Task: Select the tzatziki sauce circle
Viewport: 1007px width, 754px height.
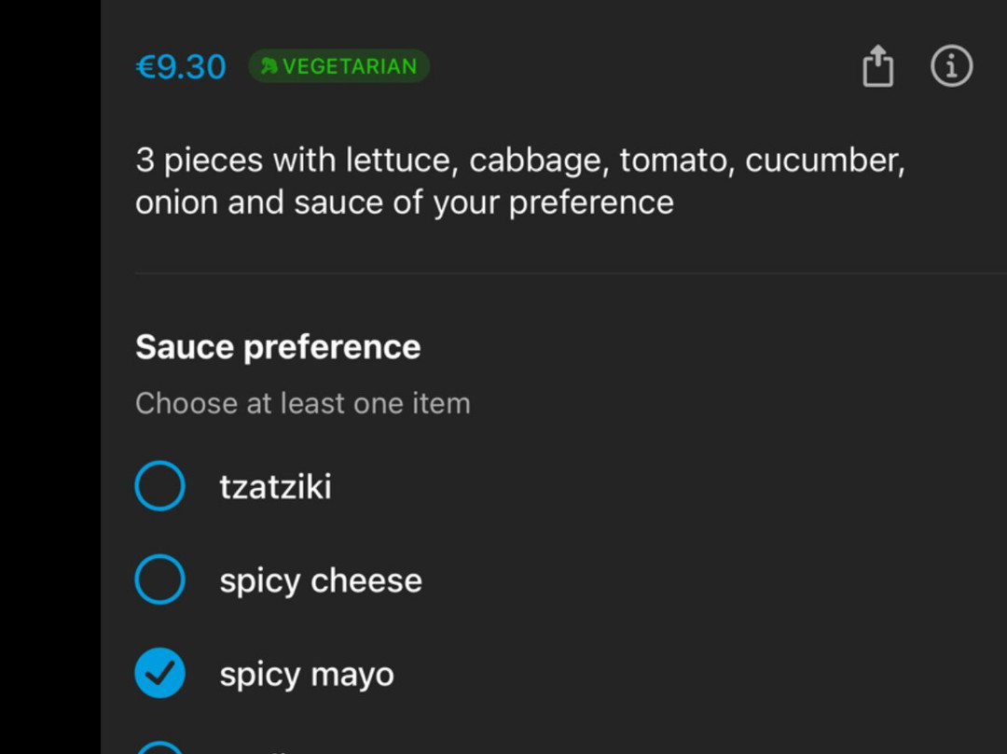Action: [160, 486]
